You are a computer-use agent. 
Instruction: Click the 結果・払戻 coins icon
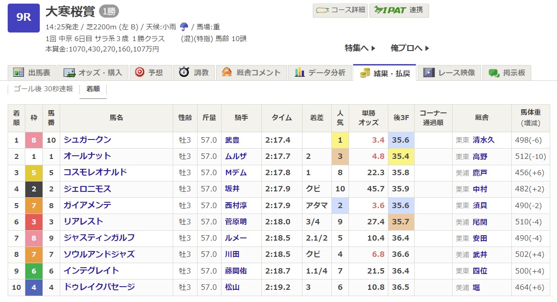pos(365,73)
